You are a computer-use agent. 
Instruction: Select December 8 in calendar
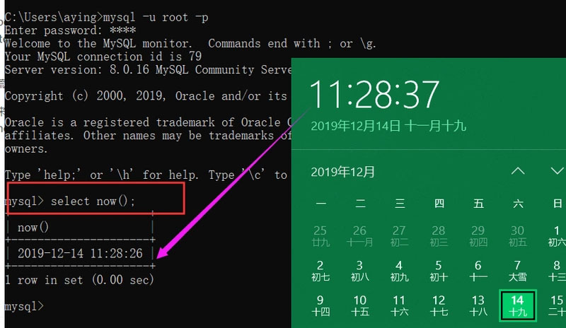[x=557, y=271]
